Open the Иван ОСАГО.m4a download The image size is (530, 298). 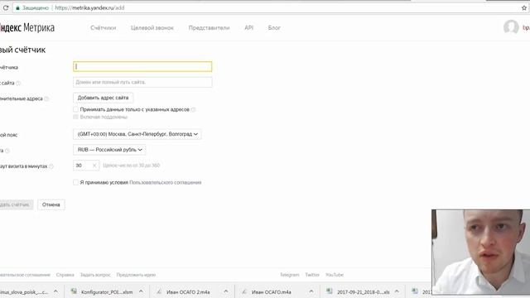[271, 292]
